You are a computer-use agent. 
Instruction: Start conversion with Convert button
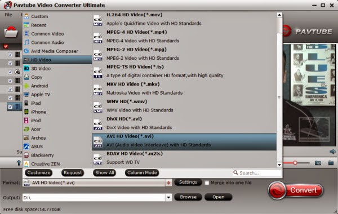point(296,190)
